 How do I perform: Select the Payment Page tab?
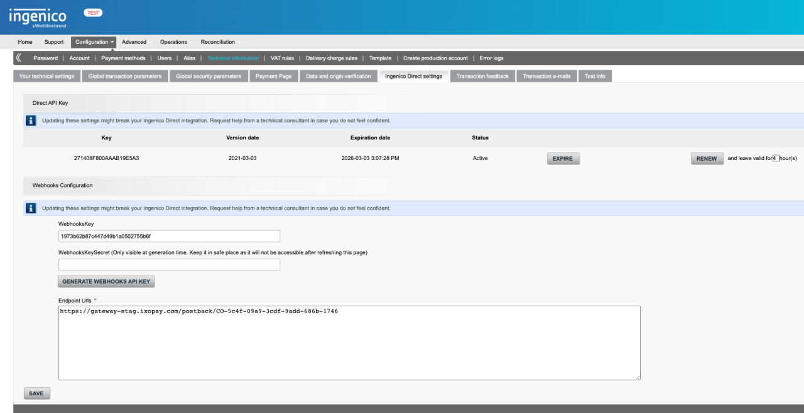(x=273, y=77)
